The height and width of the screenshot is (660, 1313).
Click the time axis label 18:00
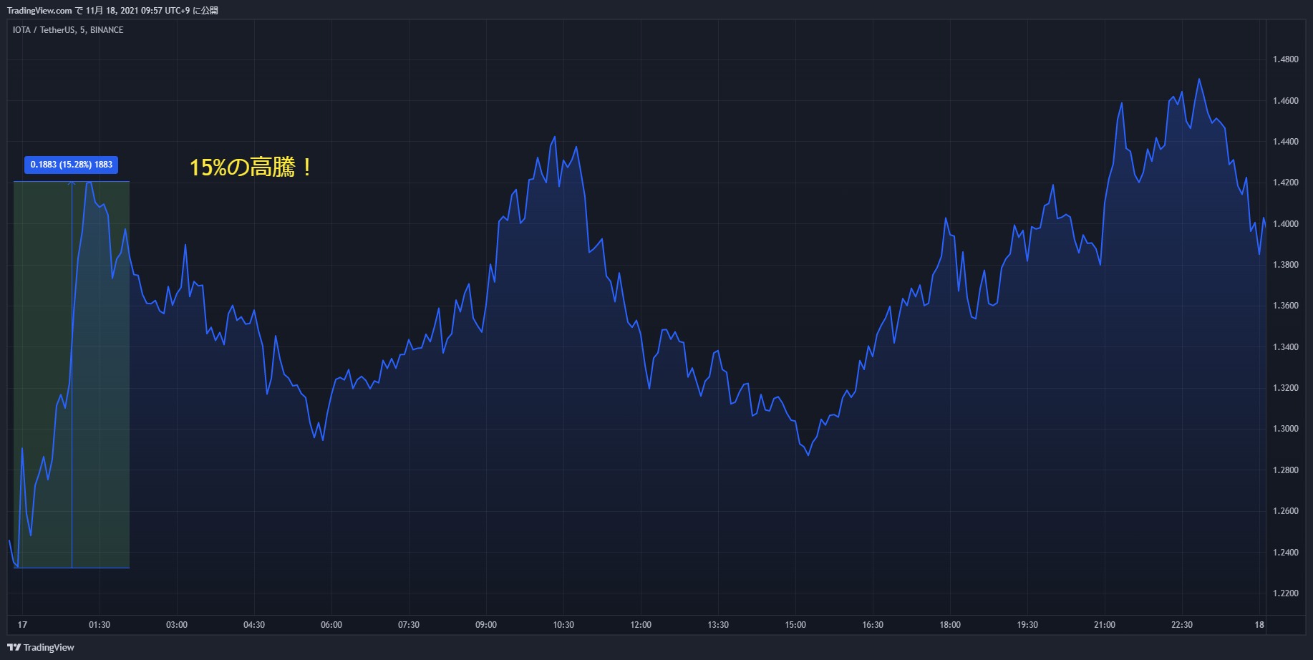[950, 625]
